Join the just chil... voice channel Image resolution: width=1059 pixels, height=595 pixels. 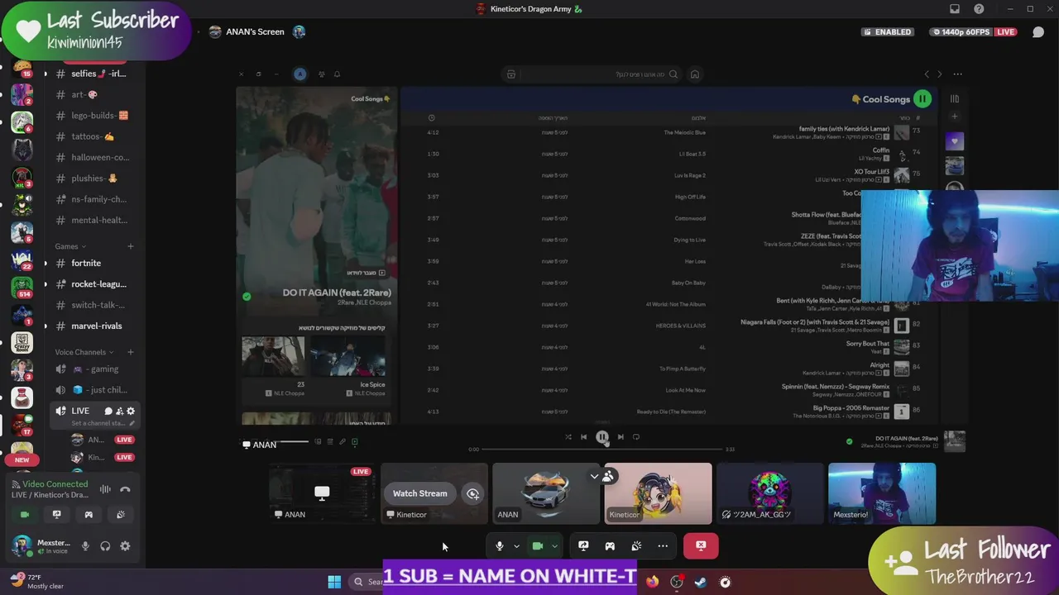click(91, 390)
